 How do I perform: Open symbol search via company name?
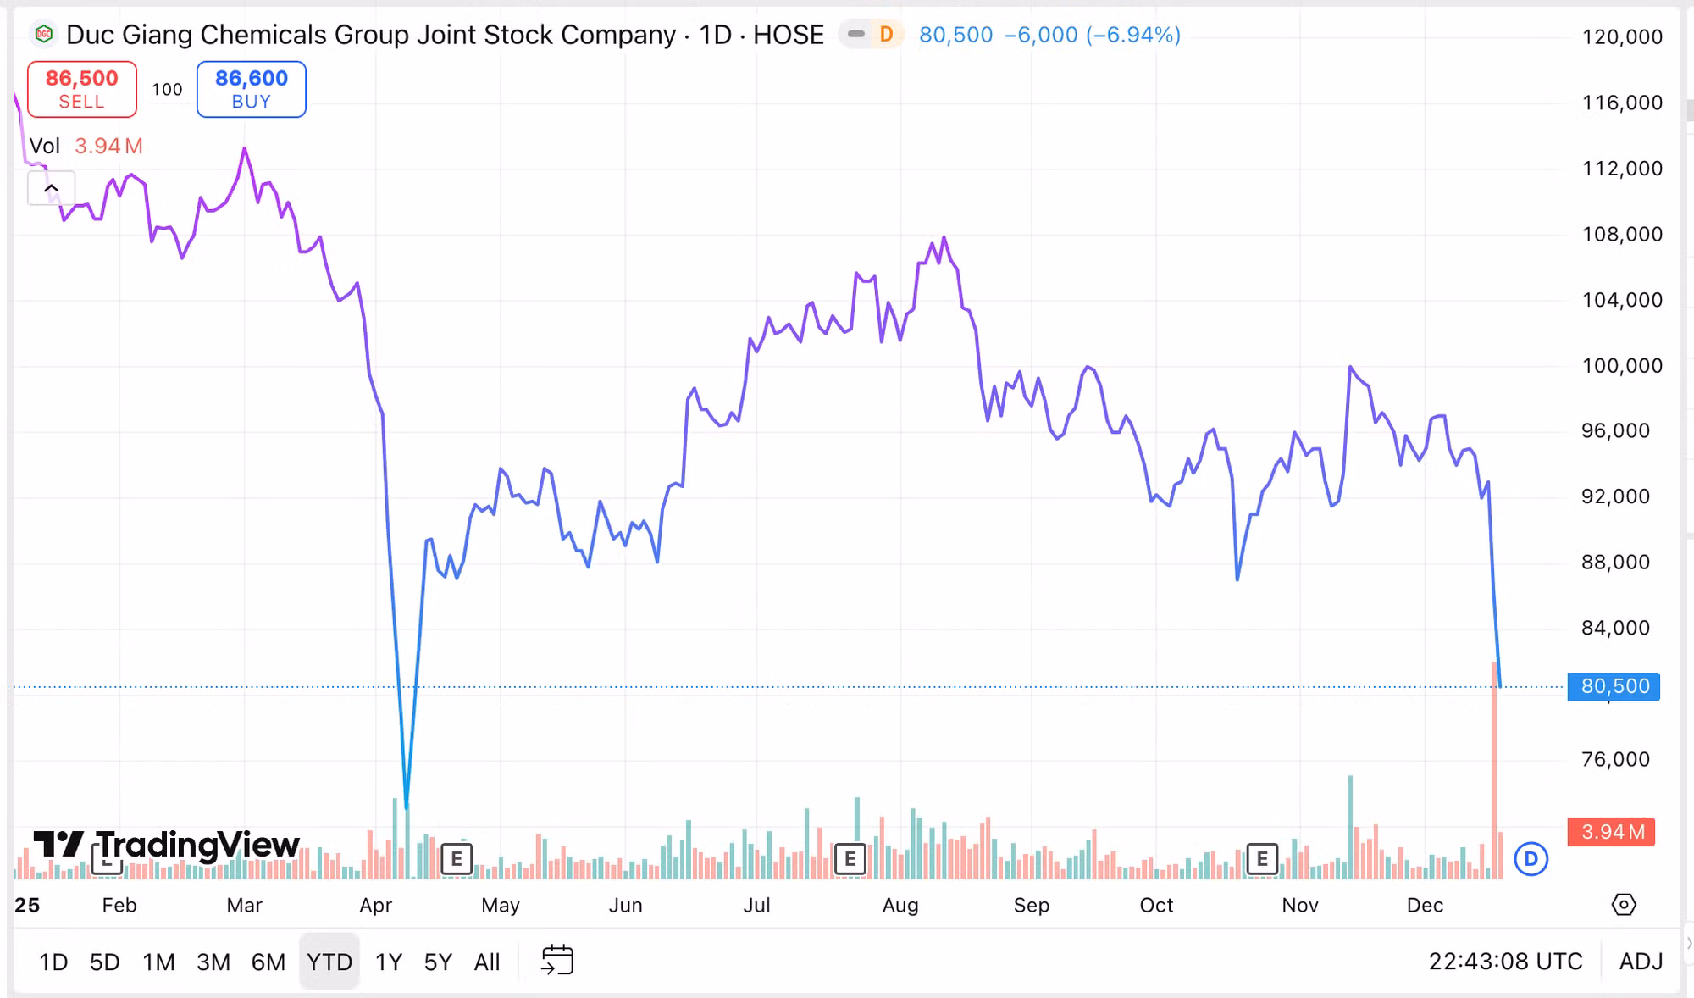(370, 35)
